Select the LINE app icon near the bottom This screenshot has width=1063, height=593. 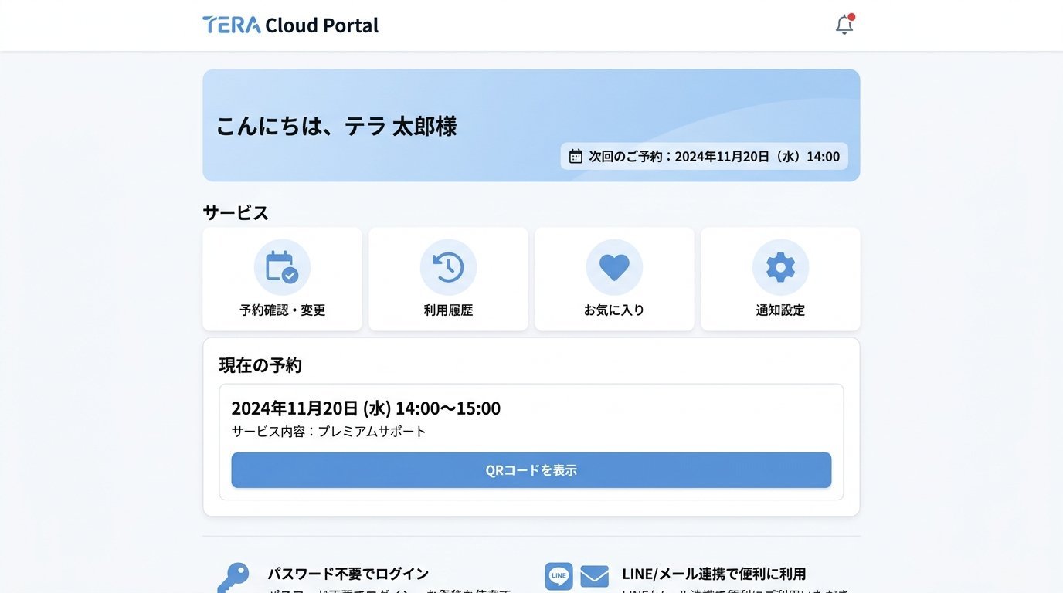pos(558,575)
